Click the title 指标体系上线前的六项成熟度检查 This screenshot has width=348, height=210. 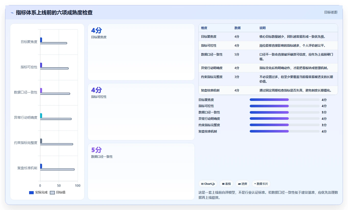pos(54,12)
